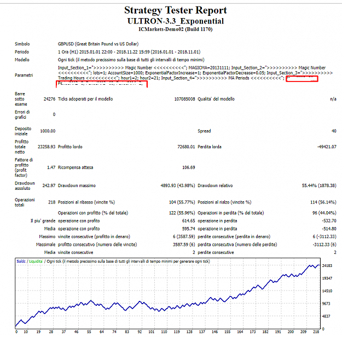Click average profit trade 595.74
The height and width of the screenshot is (337, 342).
(x=188, y=229)
